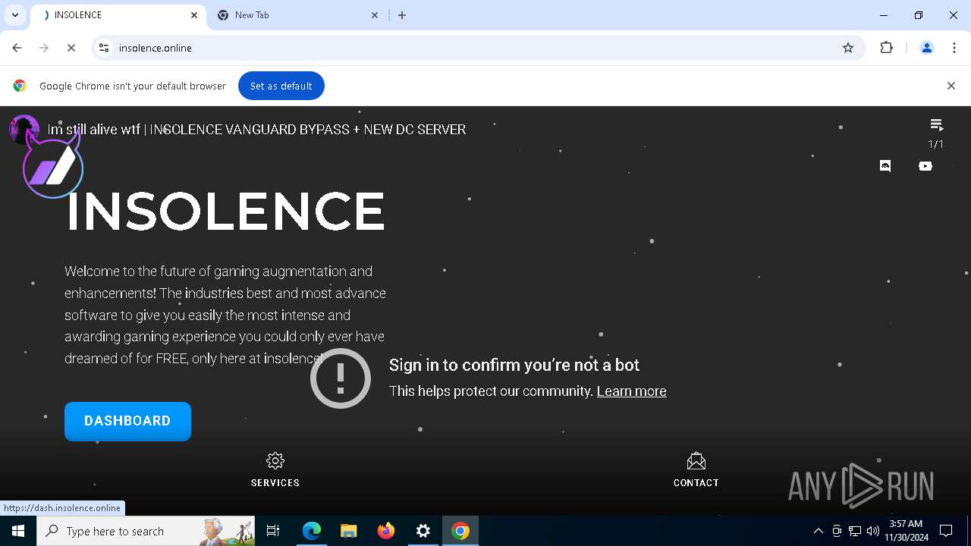Click the DASHBOARD button
Screen dimensions: 971x546
pyautogui.click(x=127, y=421)
